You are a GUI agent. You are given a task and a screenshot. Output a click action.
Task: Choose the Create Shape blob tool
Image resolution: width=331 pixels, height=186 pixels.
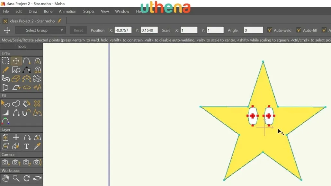pyautogui.click(x=16, y=104)
